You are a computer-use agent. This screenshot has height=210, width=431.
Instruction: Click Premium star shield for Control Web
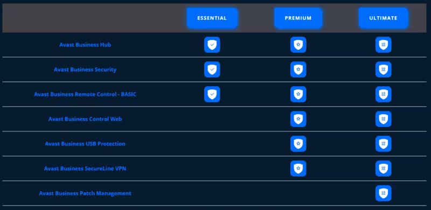coord(298,119)
